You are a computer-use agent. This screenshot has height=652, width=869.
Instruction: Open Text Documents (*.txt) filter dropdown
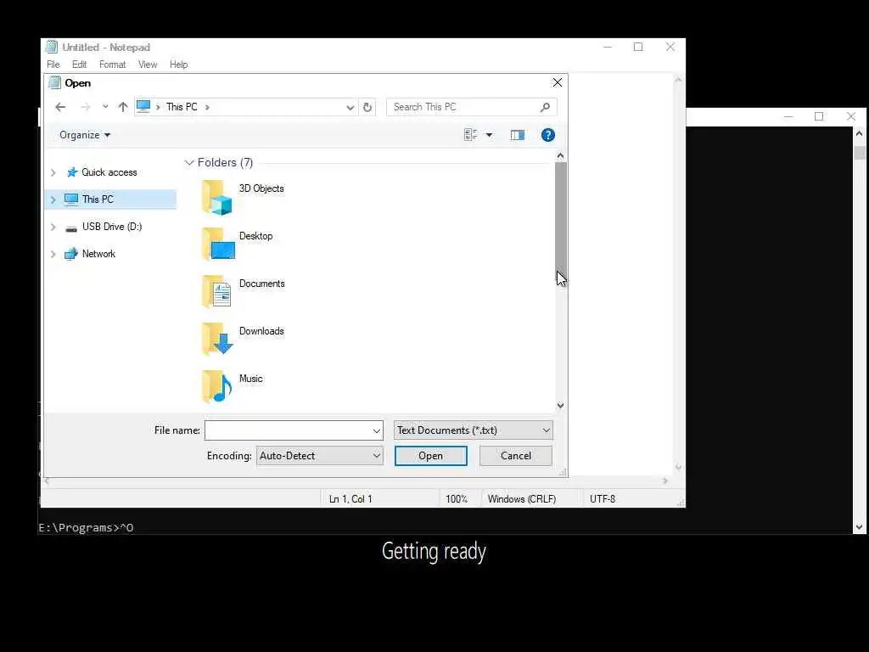click(x=474, y=430)
